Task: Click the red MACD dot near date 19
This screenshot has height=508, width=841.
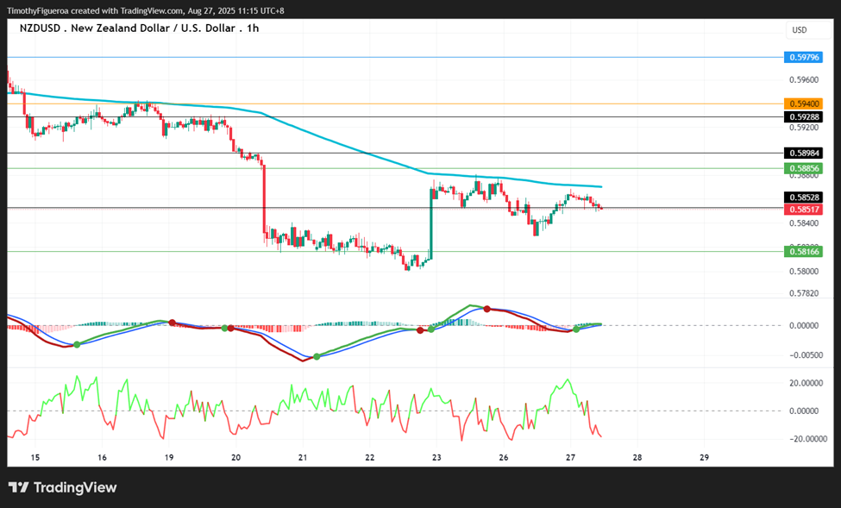Action: 173,323
